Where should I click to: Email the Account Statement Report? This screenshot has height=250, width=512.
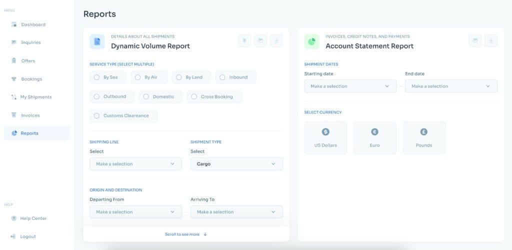point(475,41)
